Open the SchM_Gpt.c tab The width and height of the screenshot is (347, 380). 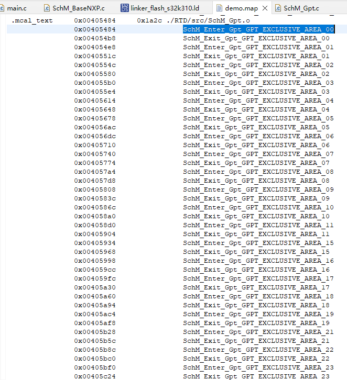pos(301,8)
